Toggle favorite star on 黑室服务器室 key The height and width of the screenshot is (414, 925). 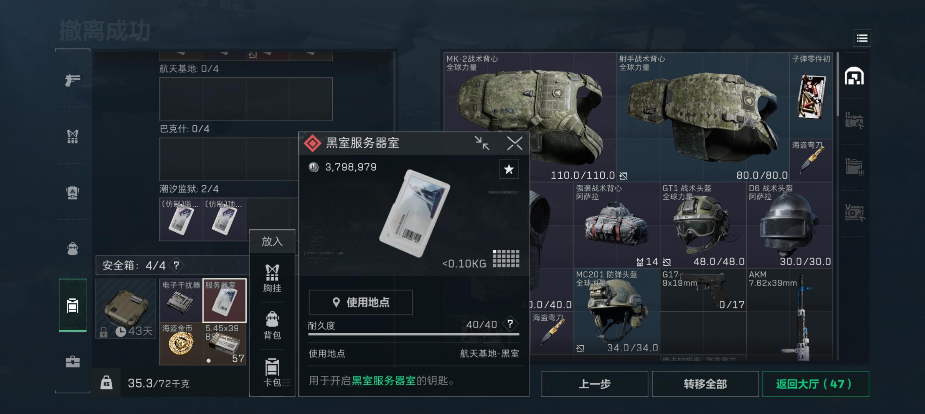[x=509, y=169]
